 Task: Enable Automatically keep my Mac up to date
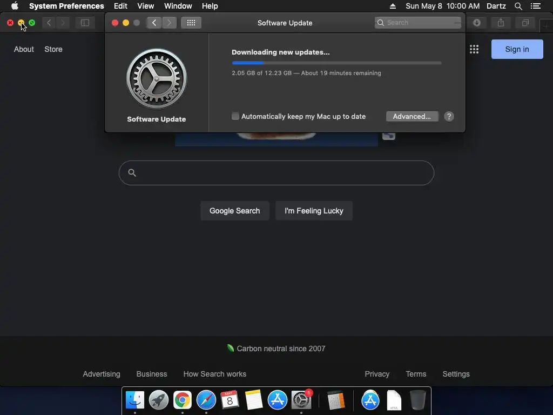pyautogui.click(x=235, y=116)
